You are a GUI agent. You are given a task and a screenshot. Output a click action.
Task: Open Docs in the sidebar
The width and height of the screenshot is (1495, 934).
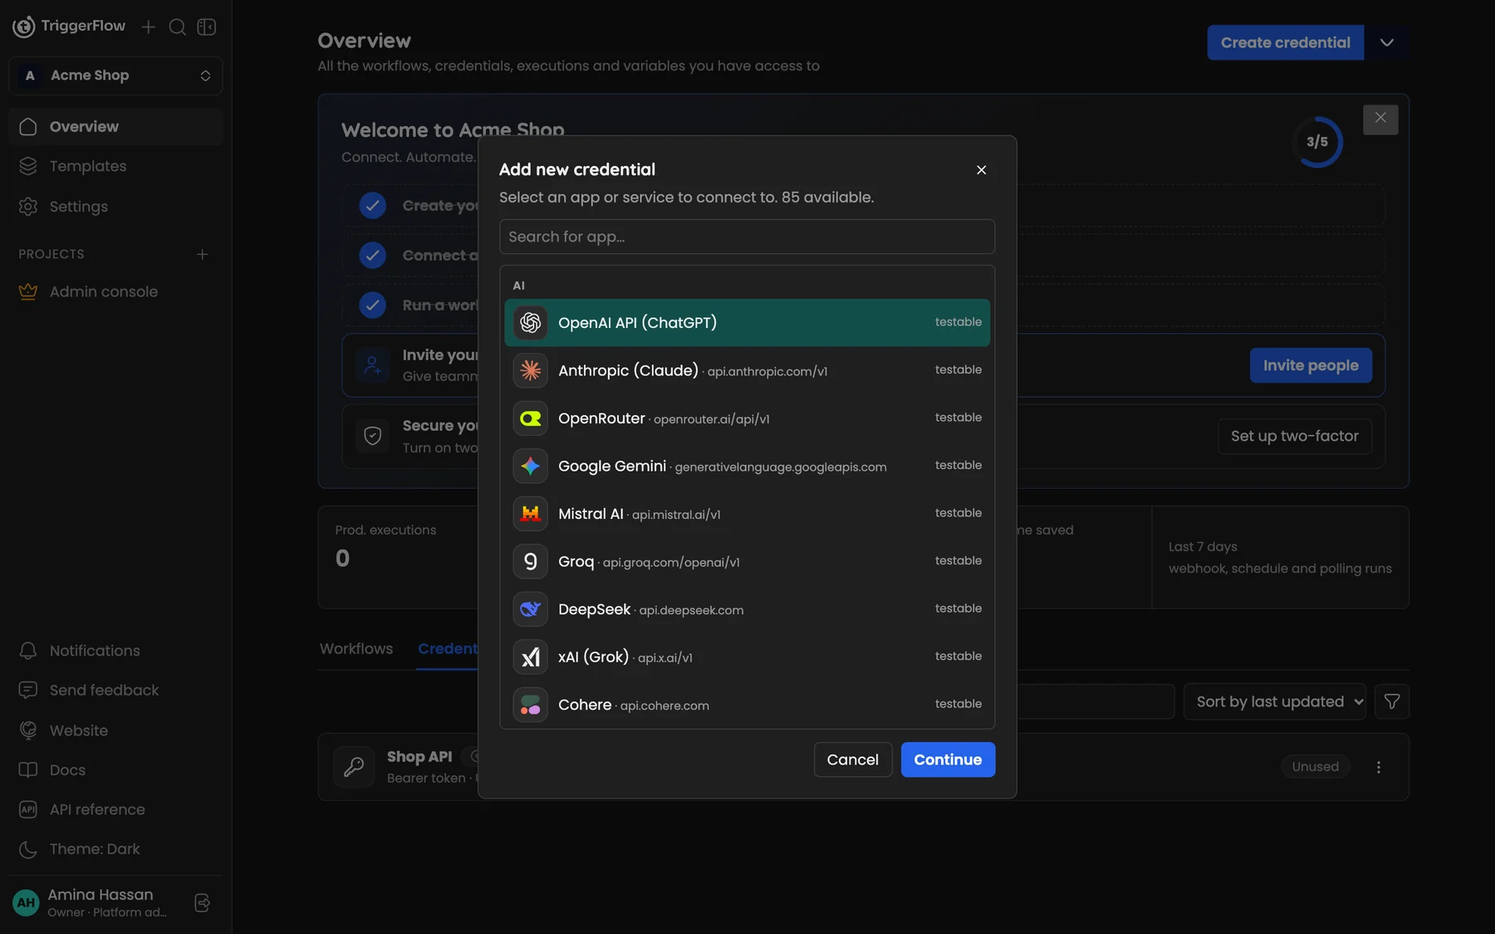(115, 770)
